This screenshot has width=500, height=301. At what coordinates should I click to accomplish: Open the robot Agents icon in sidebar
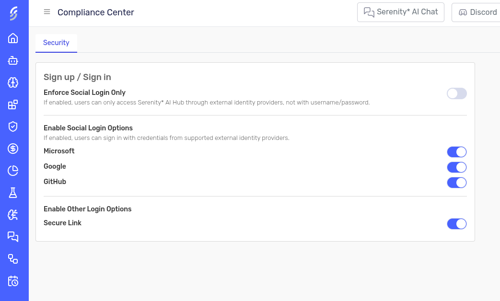click(x=13, y=60)
